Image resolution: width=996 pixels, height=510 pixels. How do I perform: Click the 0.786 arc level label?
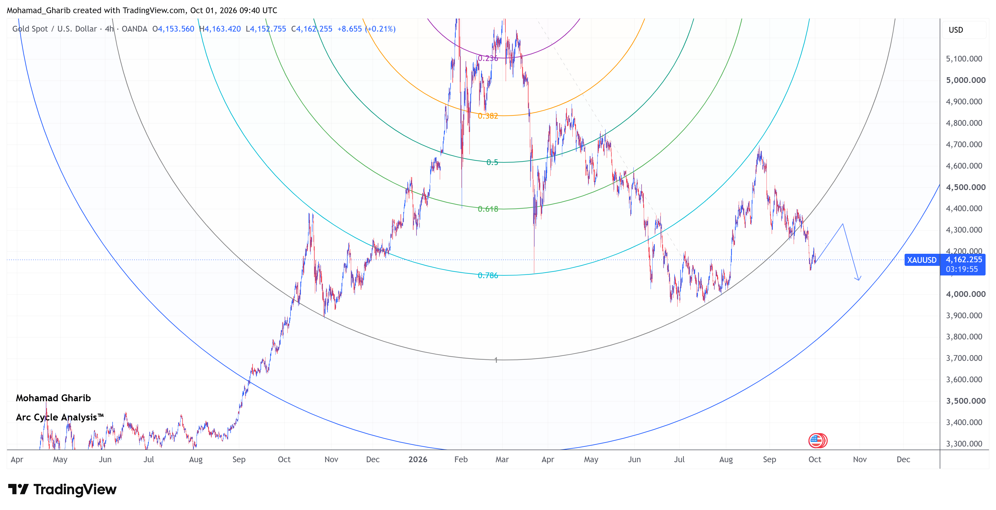coord(488,276)
